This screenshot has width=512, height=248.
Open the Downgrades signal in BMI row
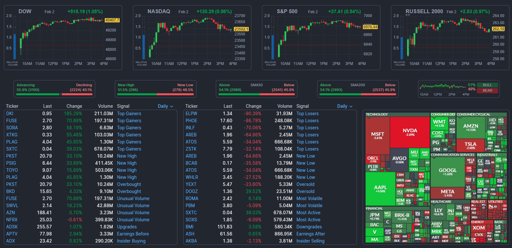click(x=309, y=227)
